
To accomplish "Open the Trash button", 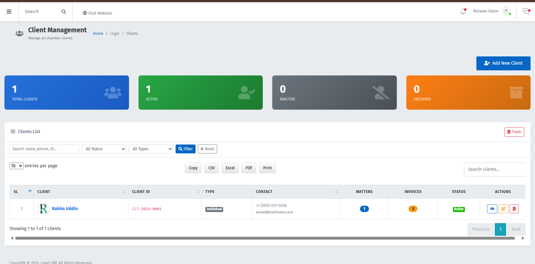I will (x=514, y=132).
